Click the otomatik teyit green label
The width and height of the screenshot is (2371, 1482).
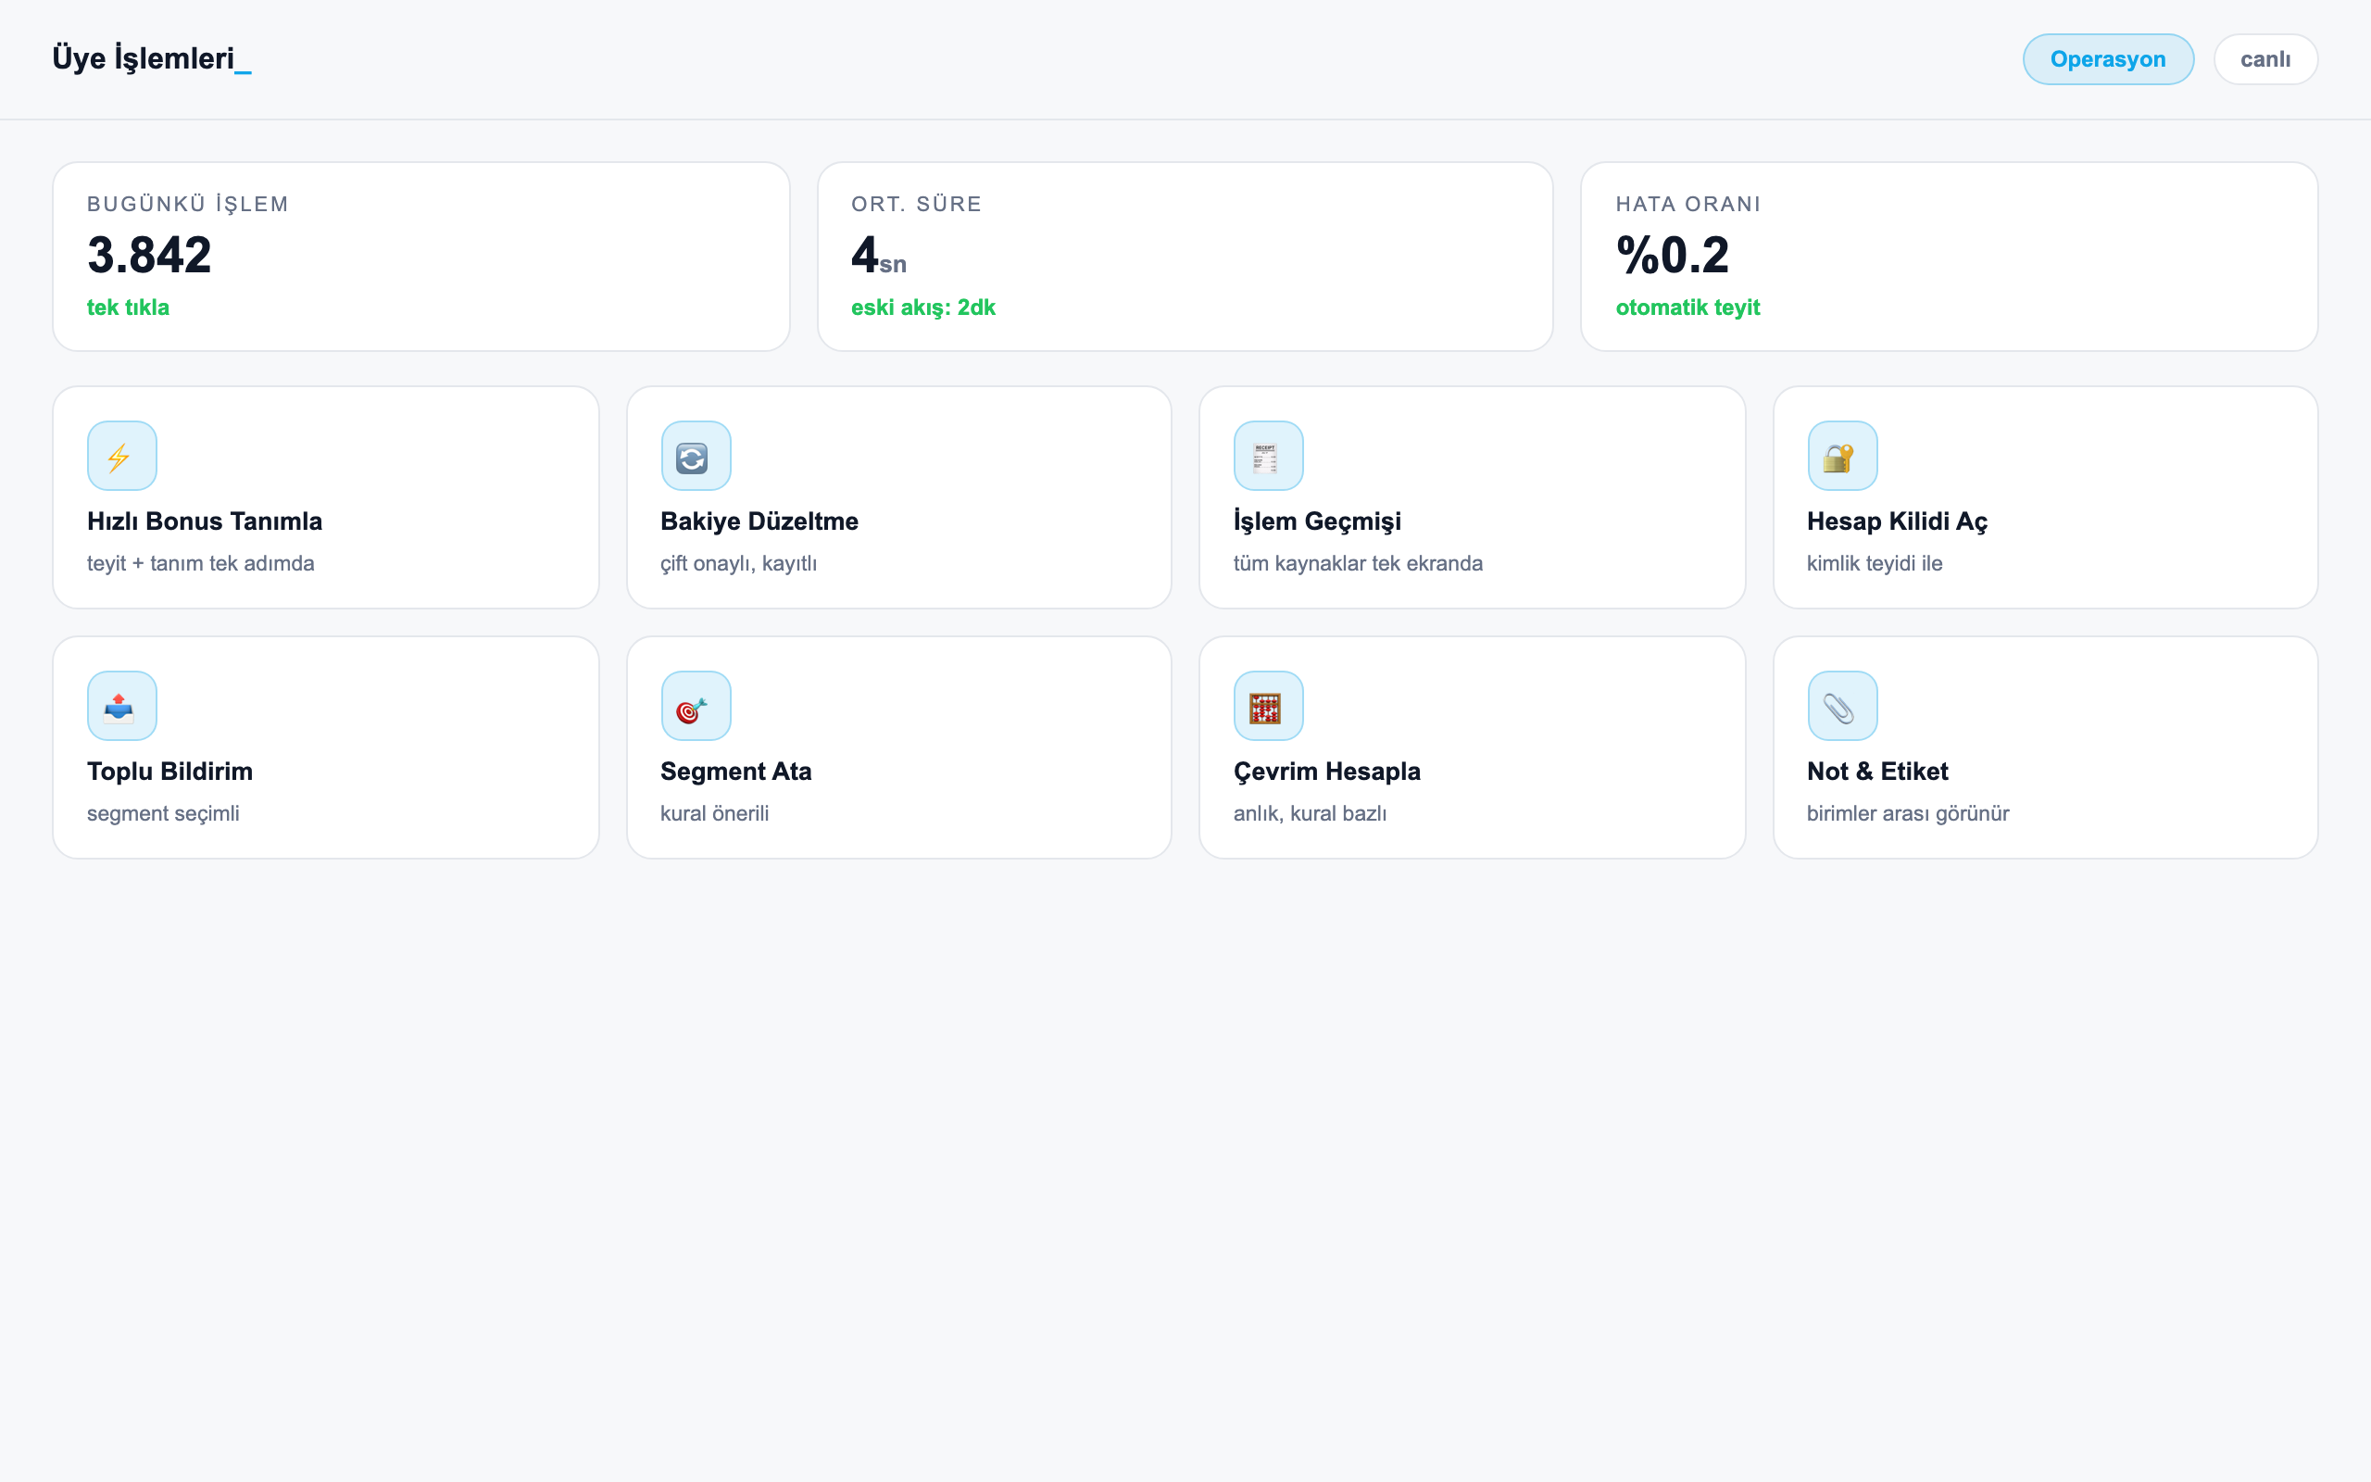click(1687, 308)
